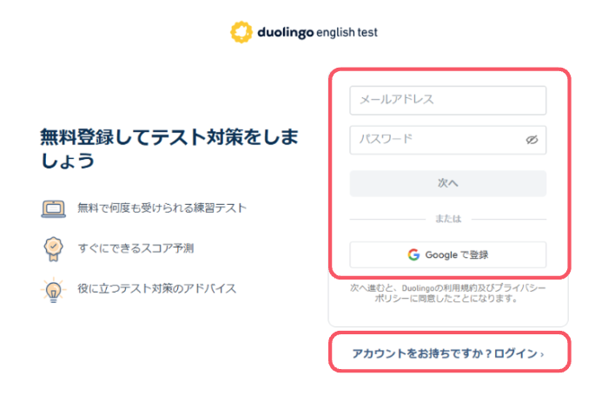608x402 pixels.
Task: Click 無料で何度も受けられる練習テスト text
Action: [162, 208]
